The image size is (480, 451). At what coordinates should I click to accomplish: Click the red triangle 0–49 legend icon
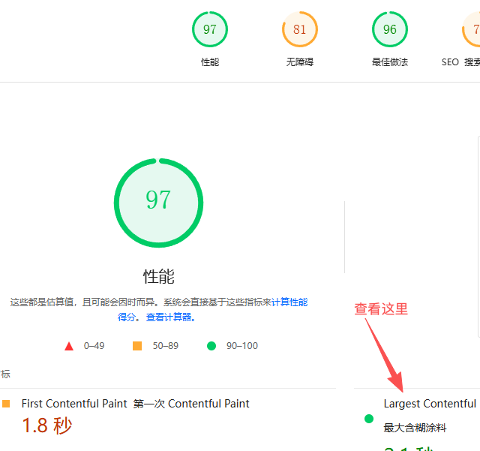(x=69, y=346)
